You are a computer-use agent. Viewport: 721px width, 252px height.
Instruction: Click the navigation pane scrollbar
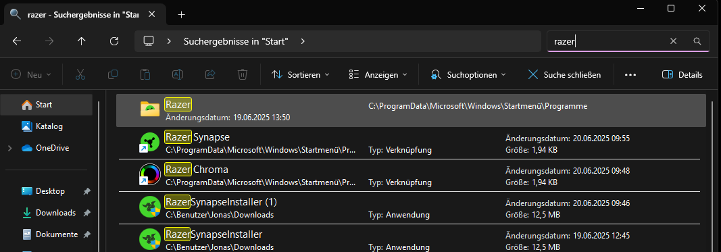click(x=99, y=177)
